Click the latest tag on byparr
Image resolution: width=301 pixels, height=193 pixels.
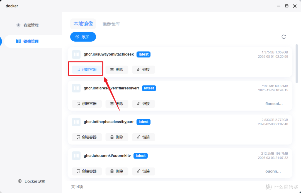click(144, 122)
